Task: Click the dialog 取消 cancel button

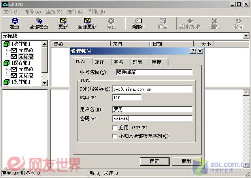Action: click(187, 161)
